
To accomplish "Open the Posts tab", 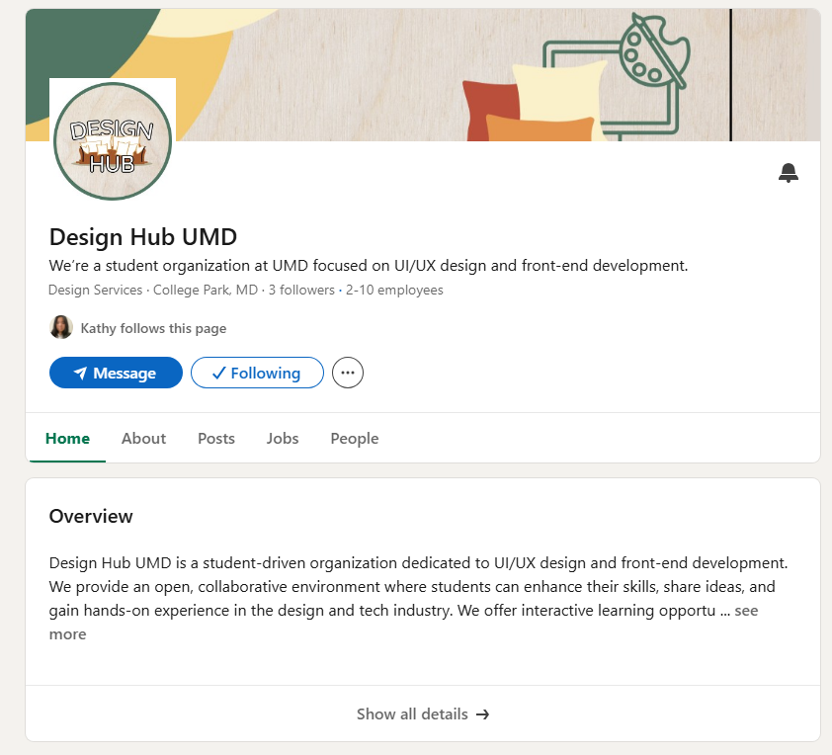I will pyautogui.click(x=216, y=438).
